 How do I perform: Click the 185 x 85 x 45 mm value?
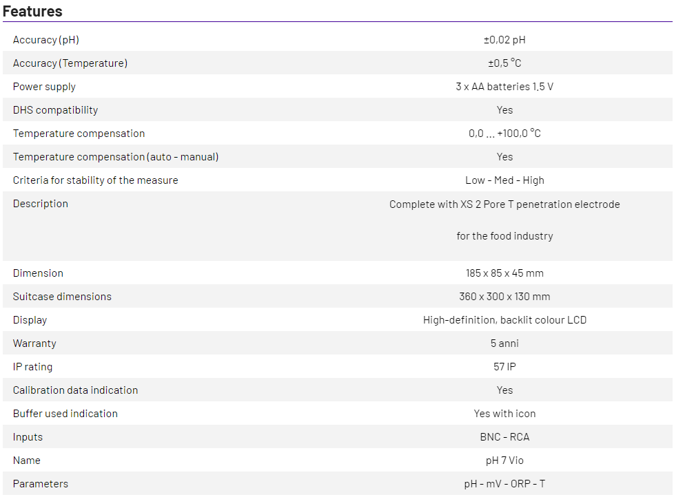504,273
